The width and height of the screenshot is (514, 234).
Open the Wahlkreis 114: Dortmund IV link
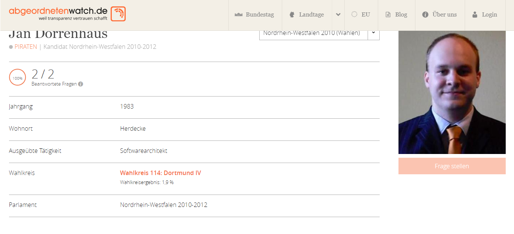[160, 173]
